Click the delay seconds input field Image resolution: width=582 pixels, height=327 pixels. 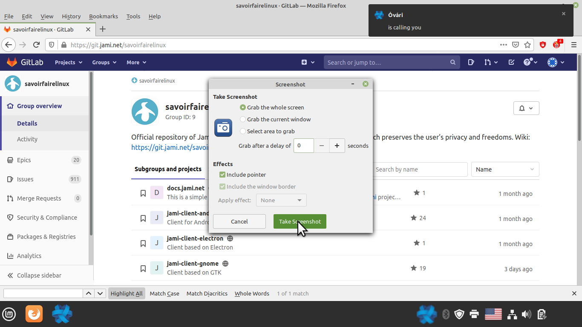(304, 146)
